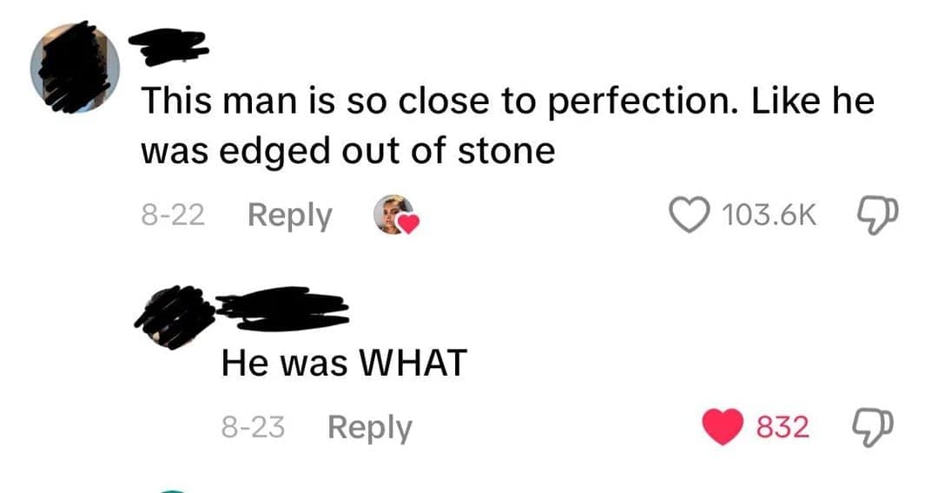Tap the 8-23 date stamp
The width and height of the screenshot is (938, 493).
[x=253, y=427]
